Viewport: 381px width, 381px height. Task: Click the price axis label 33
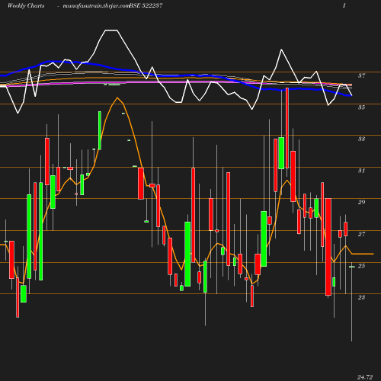click(x=361, y=139)
